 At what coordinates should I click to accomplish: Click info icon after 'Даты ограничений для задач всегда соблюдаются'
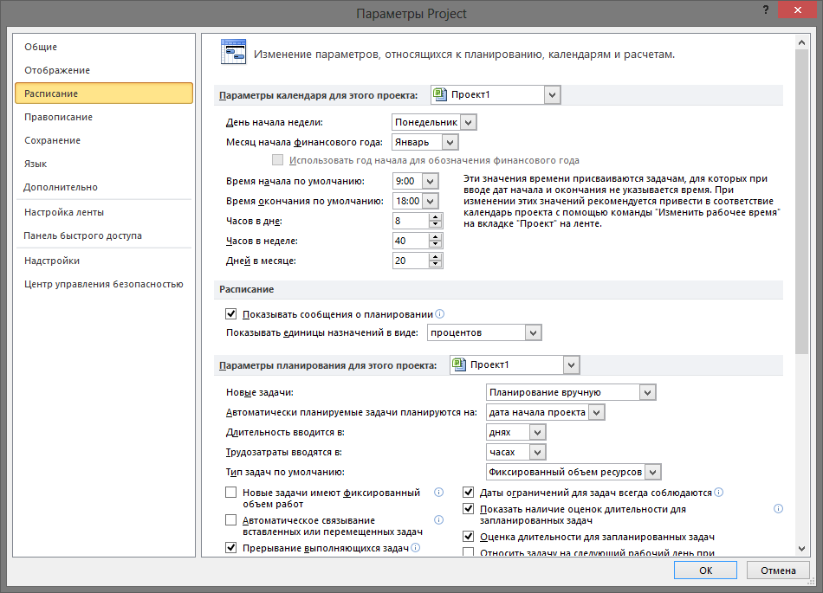(718, 492)
